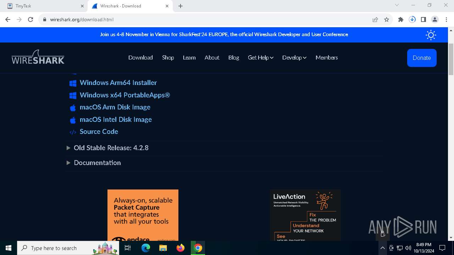Show hidden system tray icons

coord(382,248)
